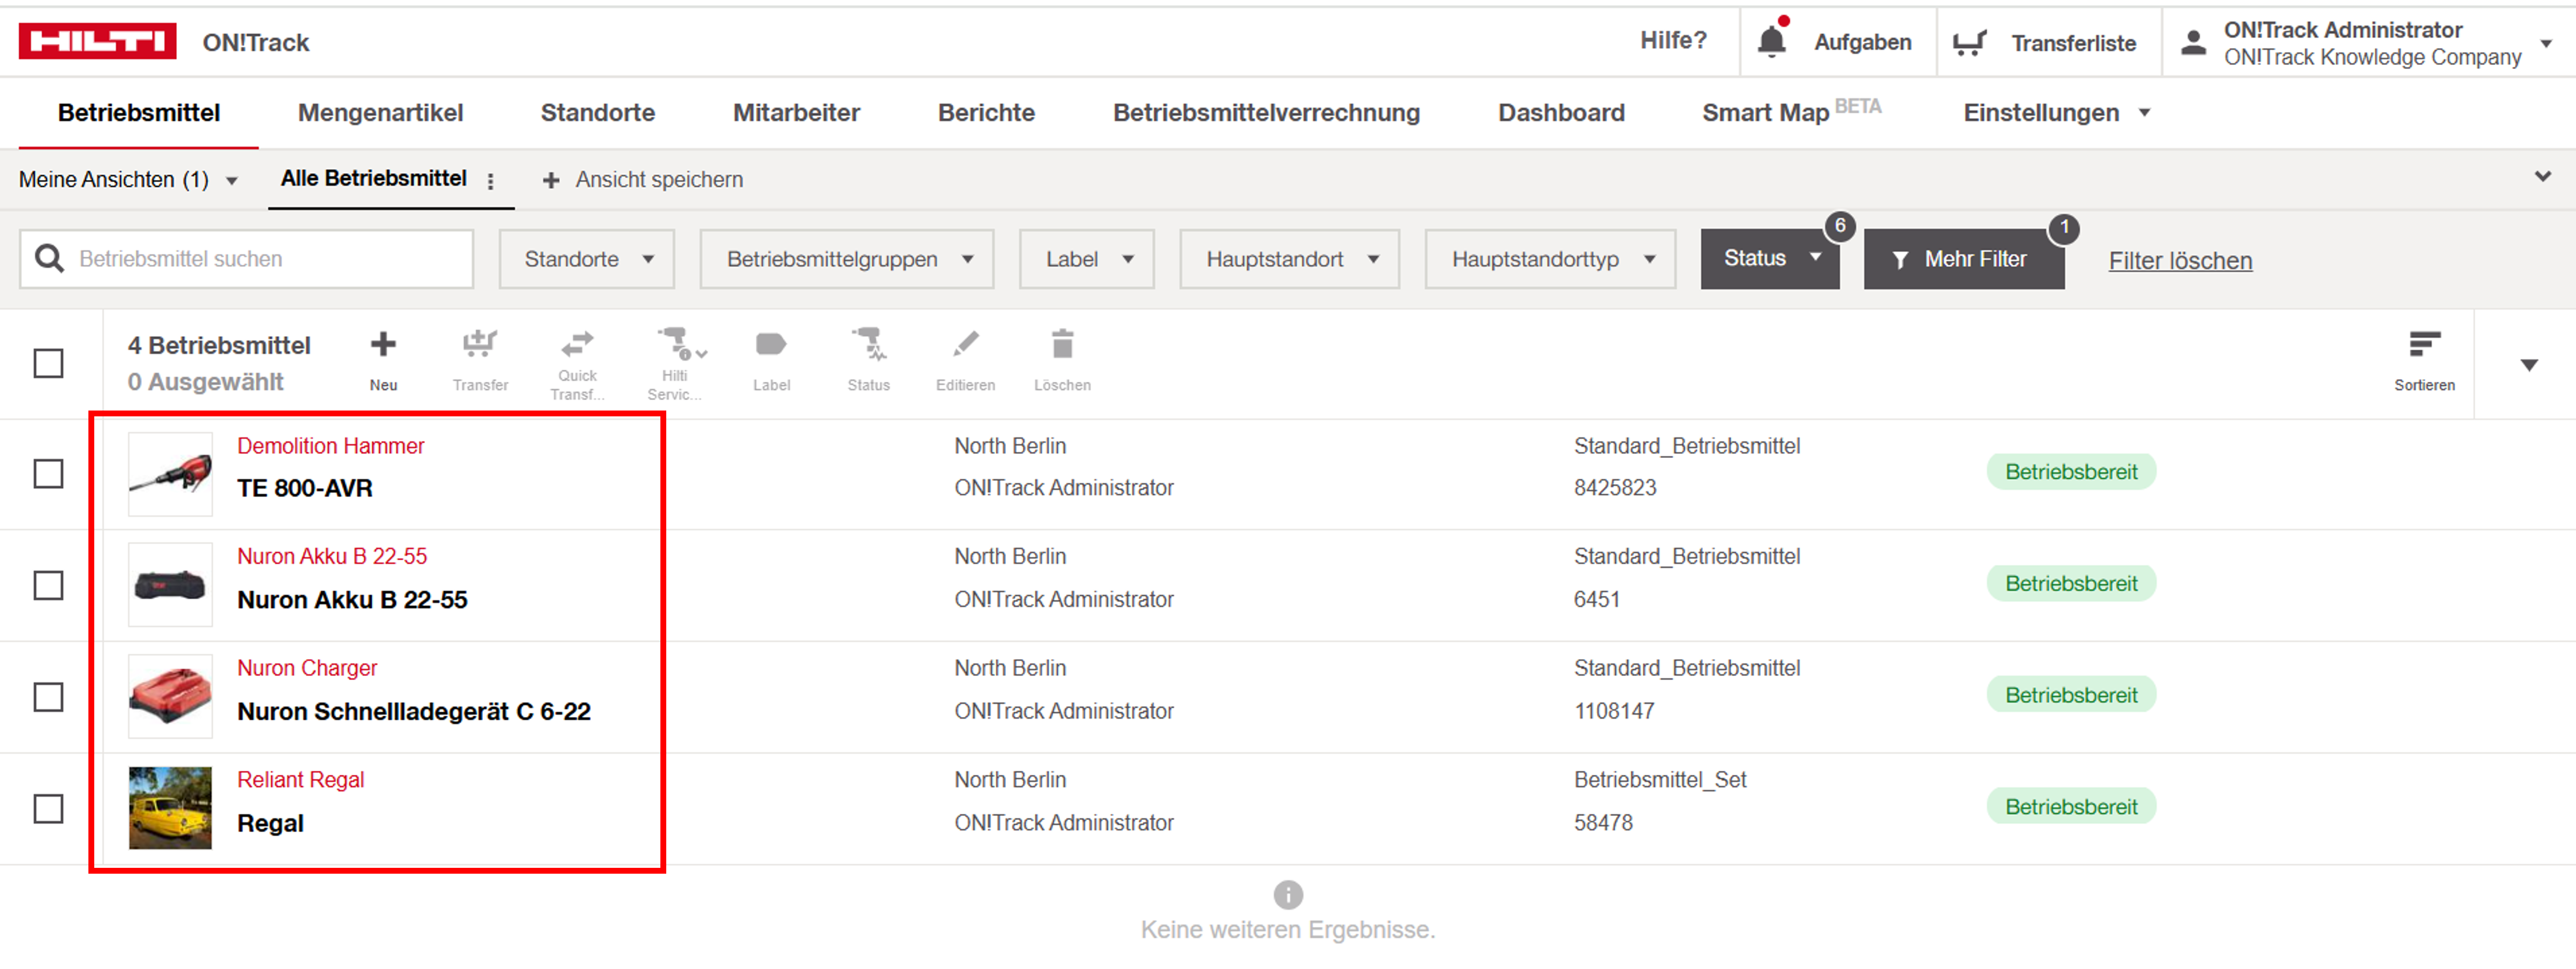The width and height of the screenshot is (2576, 969).
Task: Click the search magnifier icon
Action: click(49, 258)
